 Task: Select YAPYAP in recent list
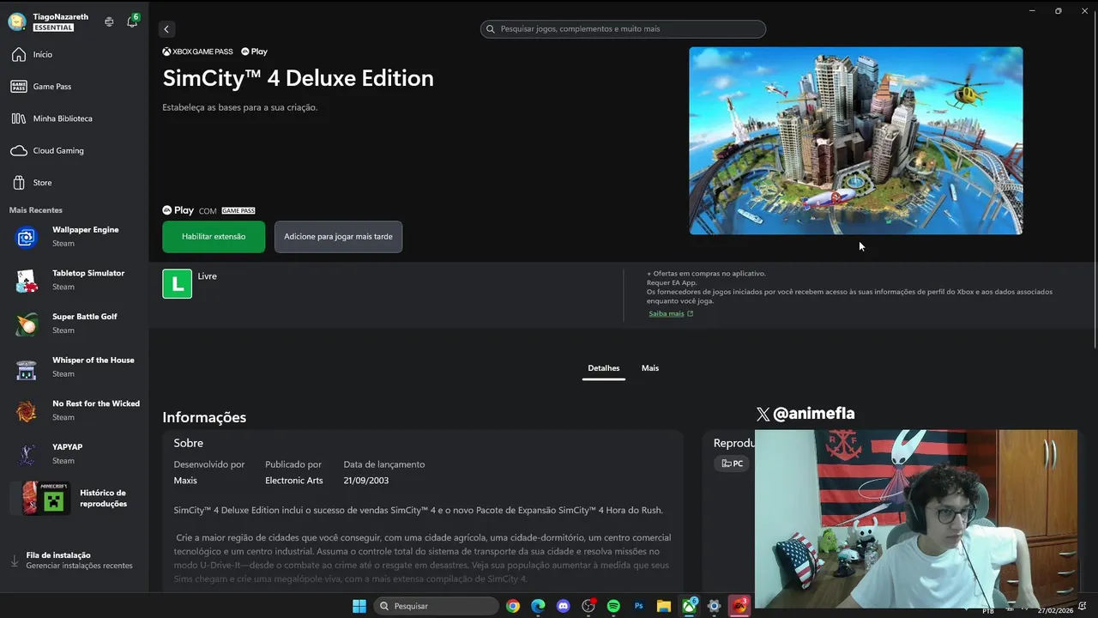coord(74,454)
